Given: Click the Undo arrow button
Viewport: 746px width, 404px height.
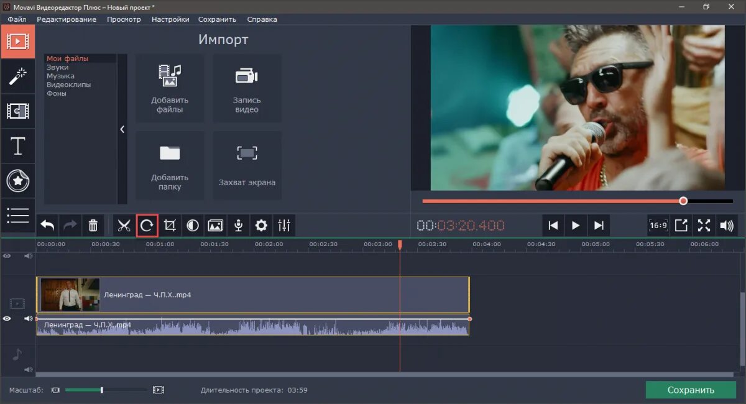Looking at the screenshot, I should tap(47, 225).
